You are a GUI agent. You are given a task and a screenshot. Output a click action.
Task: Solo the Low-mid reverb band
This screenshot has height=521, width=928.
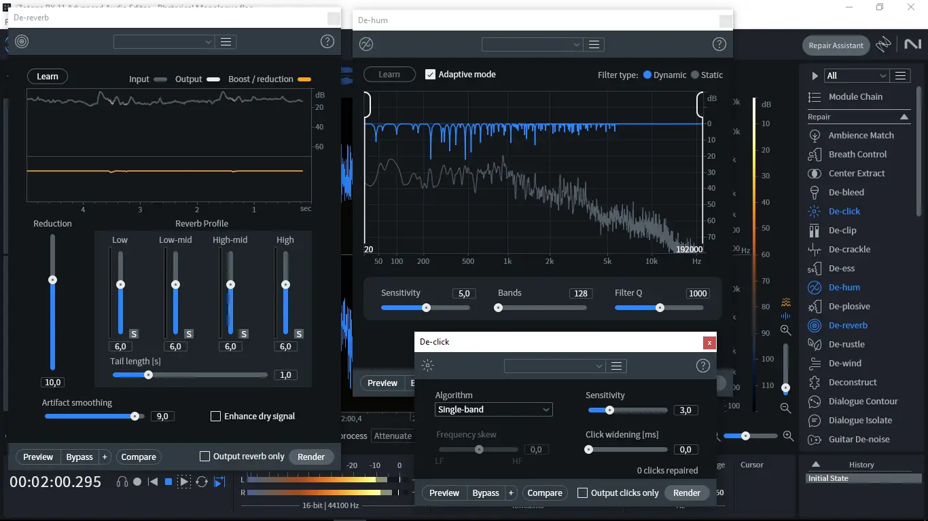pos(189,334)
